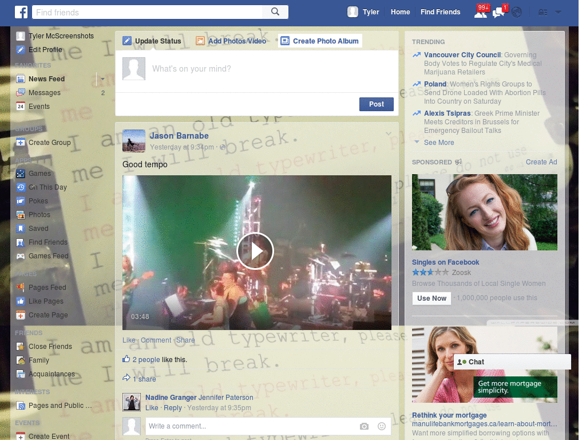
Task: Open Pages and Public interests
Action: tap(60, 405)
